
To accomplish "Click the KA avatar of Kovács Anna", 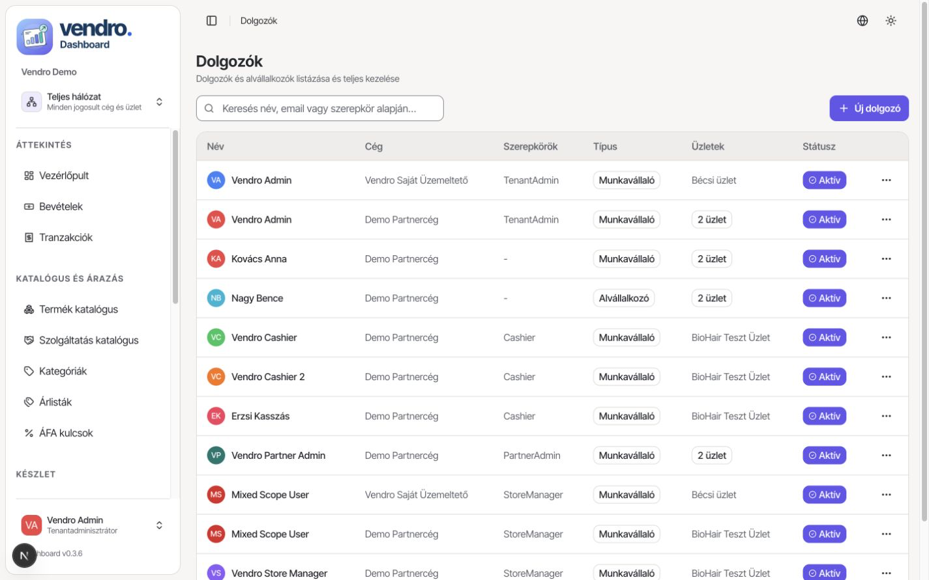I will (216, 259).
